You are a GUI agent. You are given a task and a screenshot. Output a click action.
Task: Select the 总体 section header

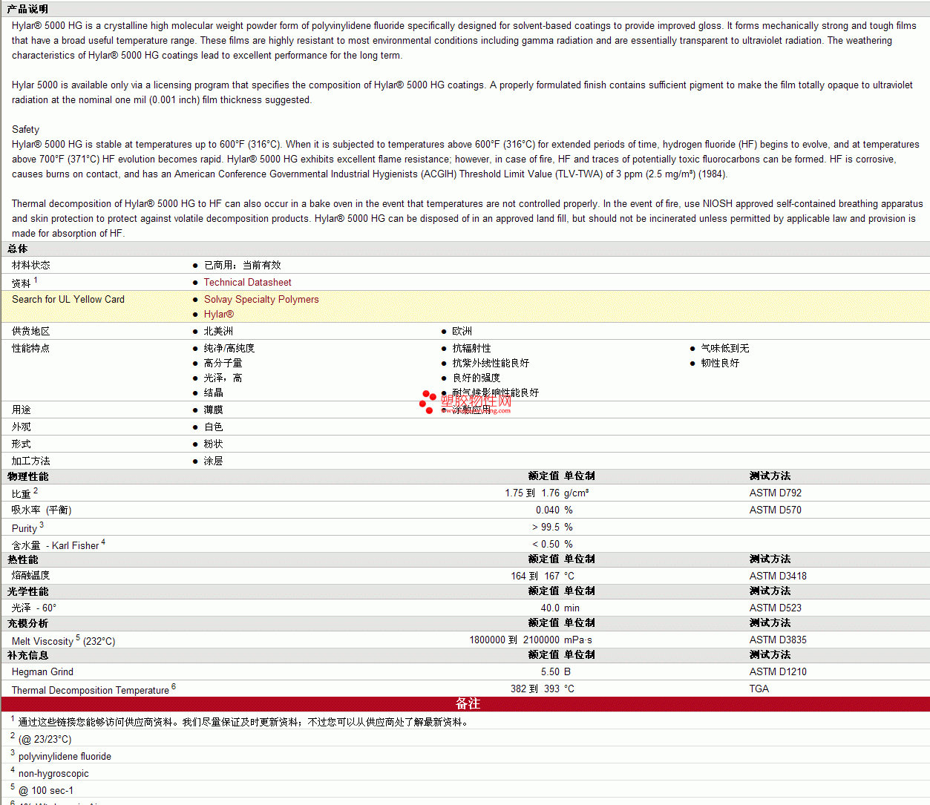click(18, 249)
